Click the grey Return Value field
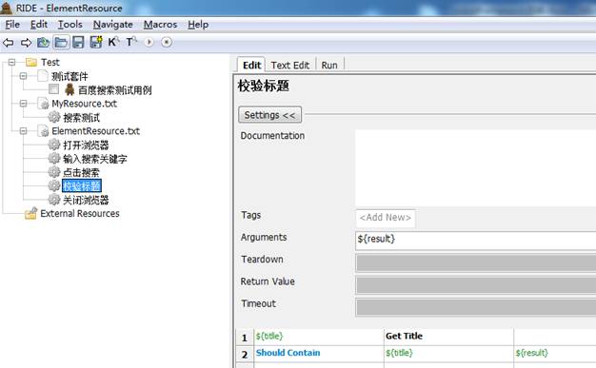This screenshot has width=596, height=368. tap(475, 285)
